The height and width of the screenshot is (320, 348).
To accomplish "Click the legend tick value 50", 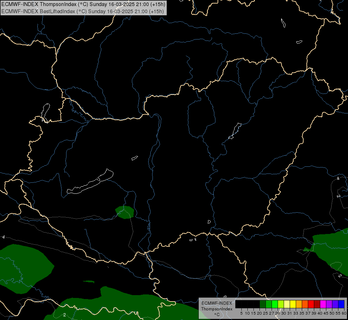I will [332, 313].
